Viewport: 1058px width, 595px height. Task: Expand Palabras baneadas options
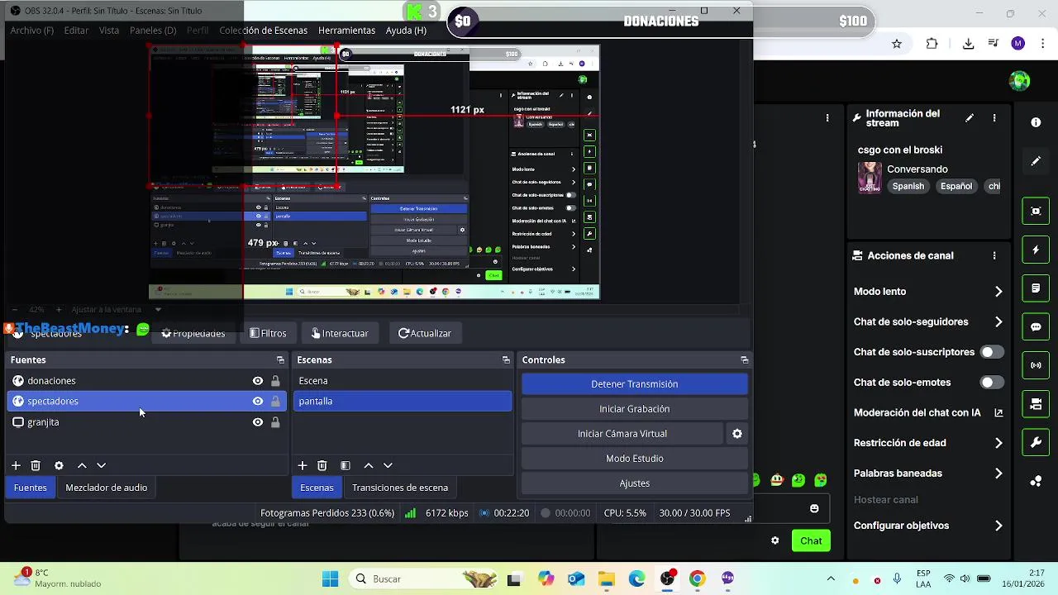(x=998, y=474)
